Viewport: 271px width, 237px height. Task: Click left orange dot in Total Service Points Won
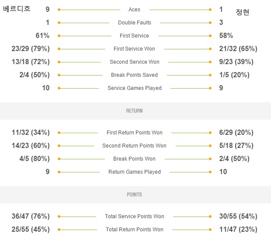point(59,216)
